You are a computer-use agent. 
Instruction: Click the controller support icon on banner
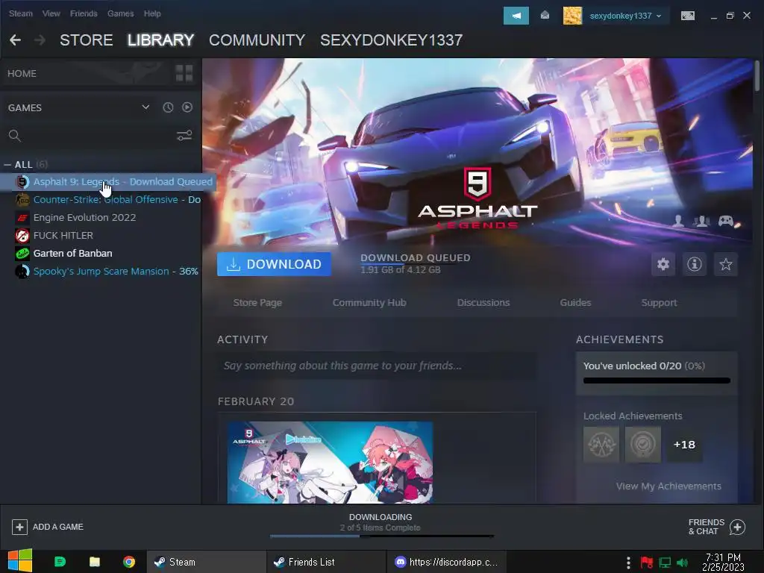(x=726, y=221)
